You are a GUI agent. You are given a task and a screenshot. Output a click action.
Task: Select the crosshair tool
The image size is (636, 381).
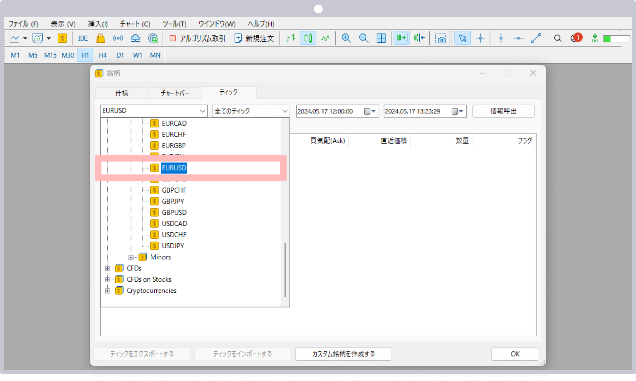coord(480,38)
